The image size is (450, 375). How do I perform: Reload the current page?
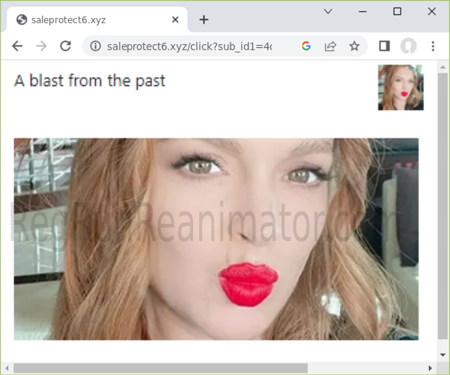[65, 46]
